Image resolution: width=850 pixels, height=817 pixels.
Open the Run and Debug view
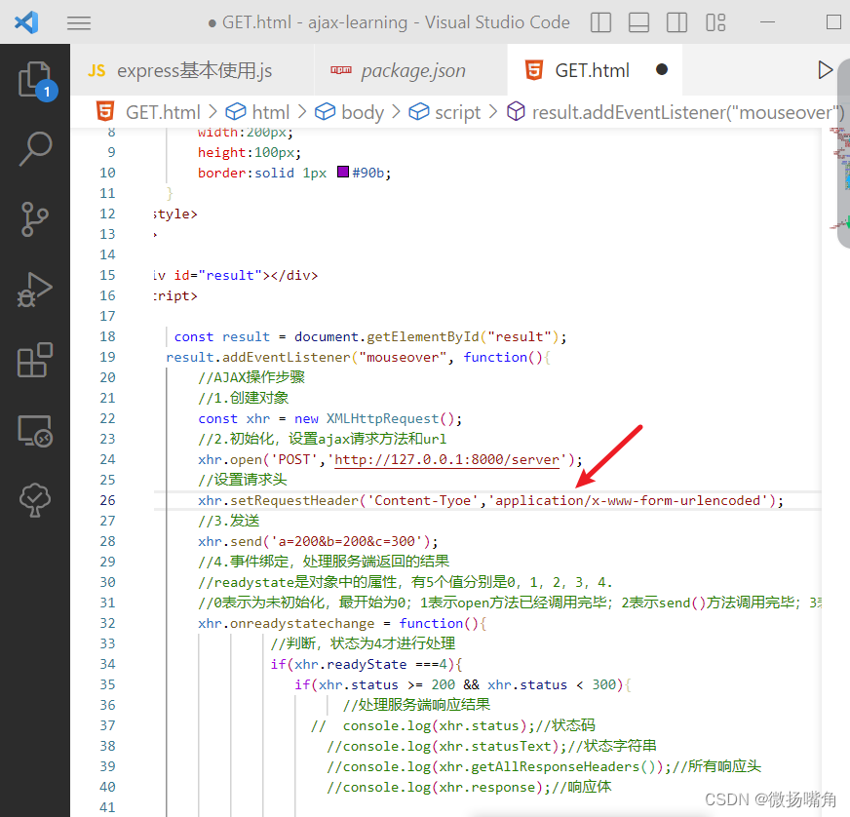(35, 290)
